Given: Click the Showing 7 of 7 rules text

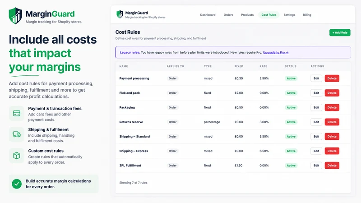Looking at the screenshot, I should (x=133, y=183).
